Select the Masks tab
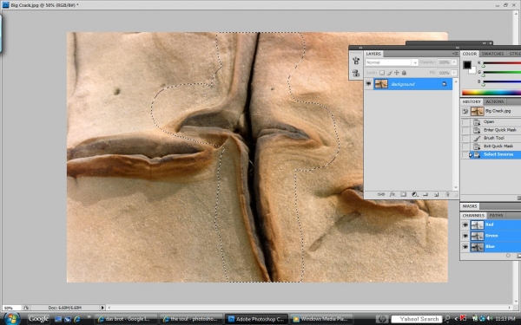 (470, 206)
